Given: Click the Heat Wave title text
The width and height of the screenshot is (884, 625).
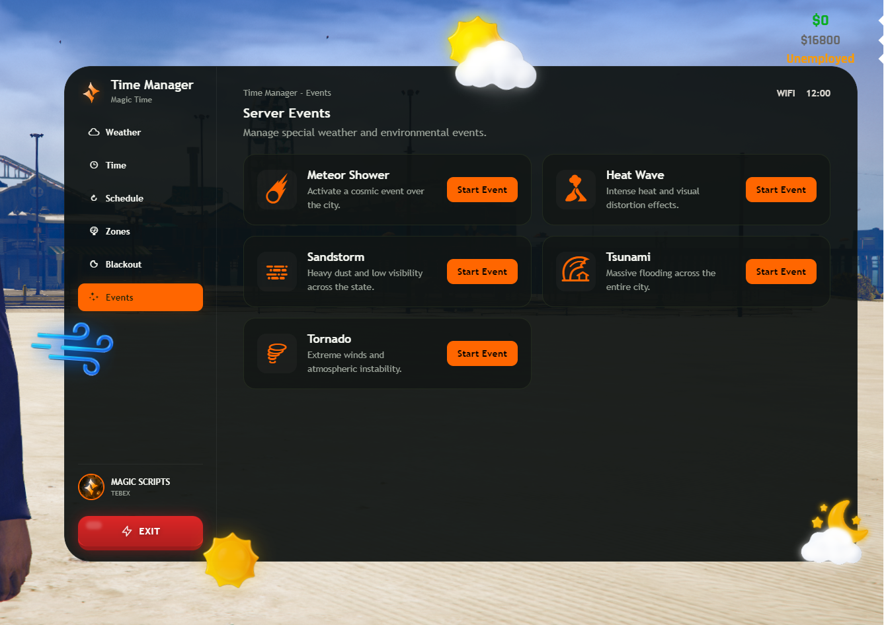Looking at the screenshot, I should click(635, 175).
